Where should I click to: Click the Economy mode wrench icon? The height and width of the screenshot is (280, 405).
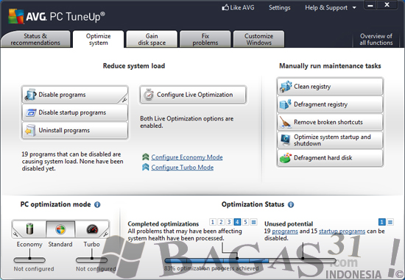point(15,234)
